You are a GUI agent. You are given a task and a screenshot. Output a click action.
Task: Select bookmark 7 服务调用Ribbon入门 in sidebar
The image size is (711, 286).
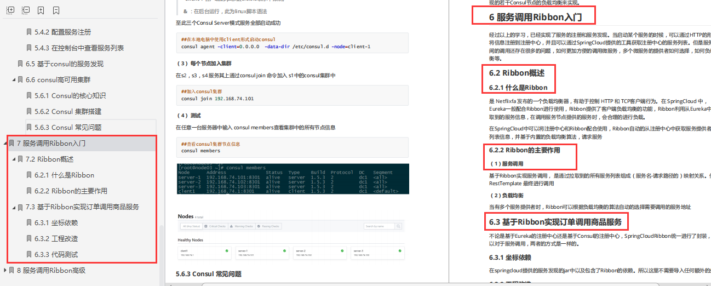click(x=51, y=144)
